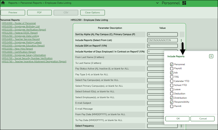Open HRS1600 - Certification Report
The width and height of the screenshot is (218, 130).
[x=19, y=52]
